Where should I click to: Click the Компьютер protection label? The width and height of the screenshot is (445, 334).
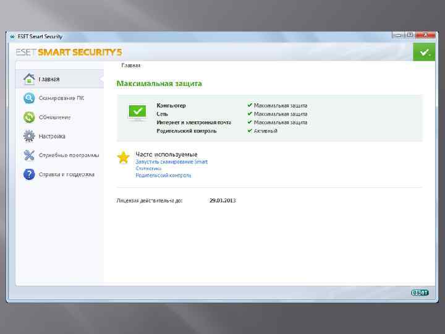[171, 105]
